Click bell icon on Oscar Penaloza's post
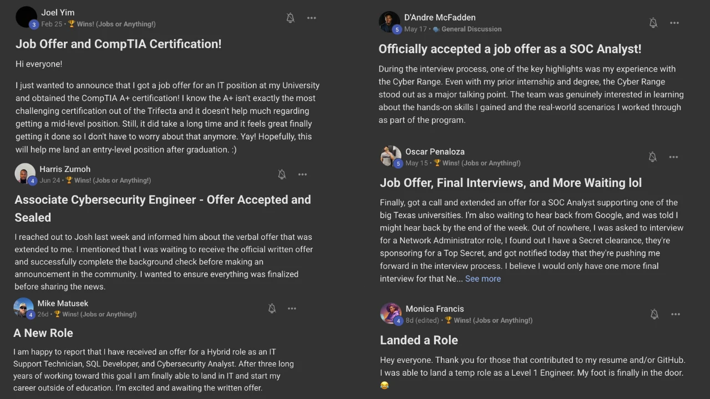The height and width of the screenshot is (399, 710). pyautogui.click(x=652, y=157)
